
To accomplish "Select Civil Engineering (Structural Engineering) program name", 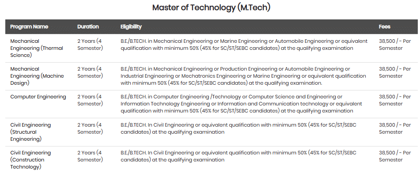I will [x=30, y=132].
